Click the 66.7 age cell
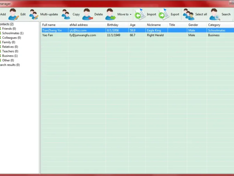This screenshot has height=176, width=234. (x=133, y=35)
